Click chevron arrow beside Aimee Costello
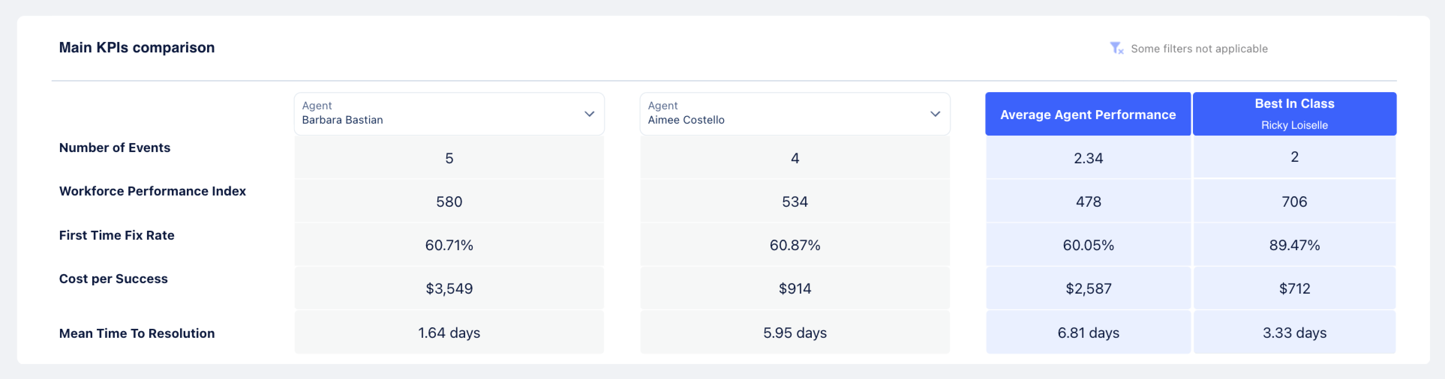This screenshot has width=1445, height=379. pos(934,113)
